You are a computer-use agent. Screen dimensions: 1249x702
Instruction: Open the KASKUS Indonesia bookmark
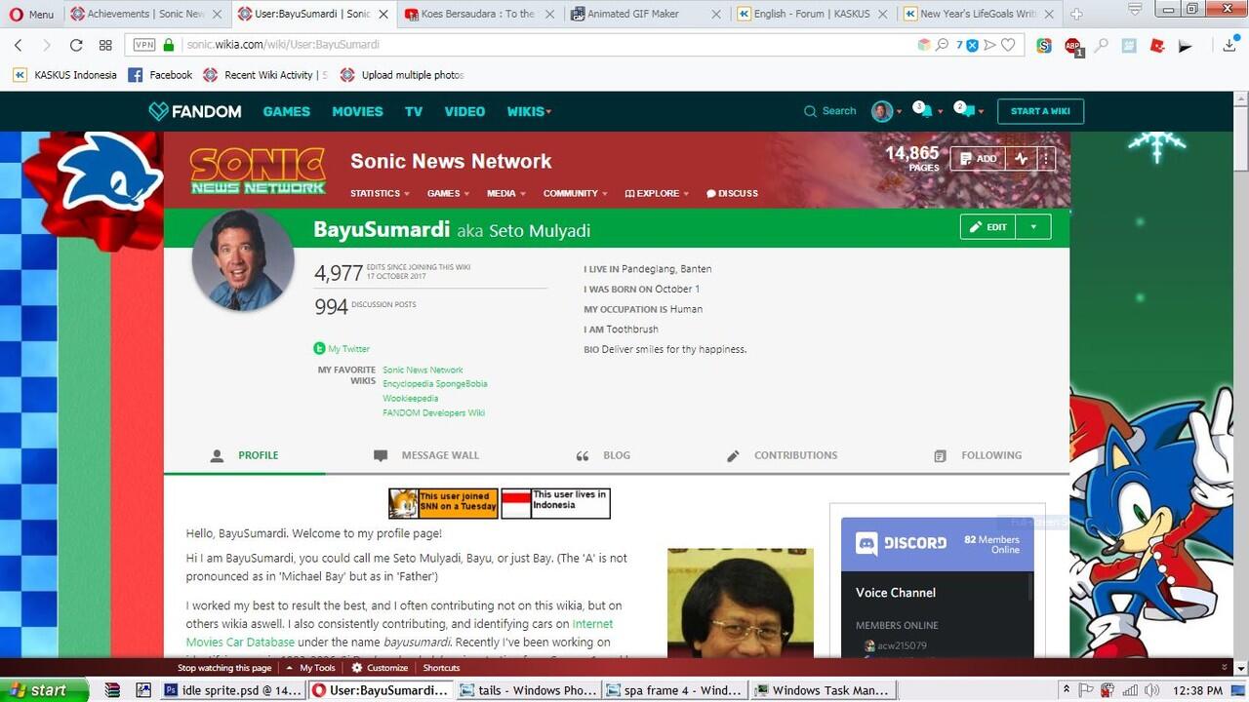coord(64,75)
